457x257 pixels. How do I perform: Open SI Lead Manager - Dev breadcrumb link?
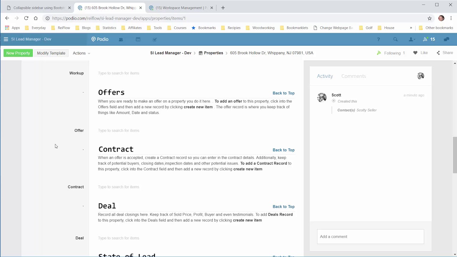coord(171,53)
